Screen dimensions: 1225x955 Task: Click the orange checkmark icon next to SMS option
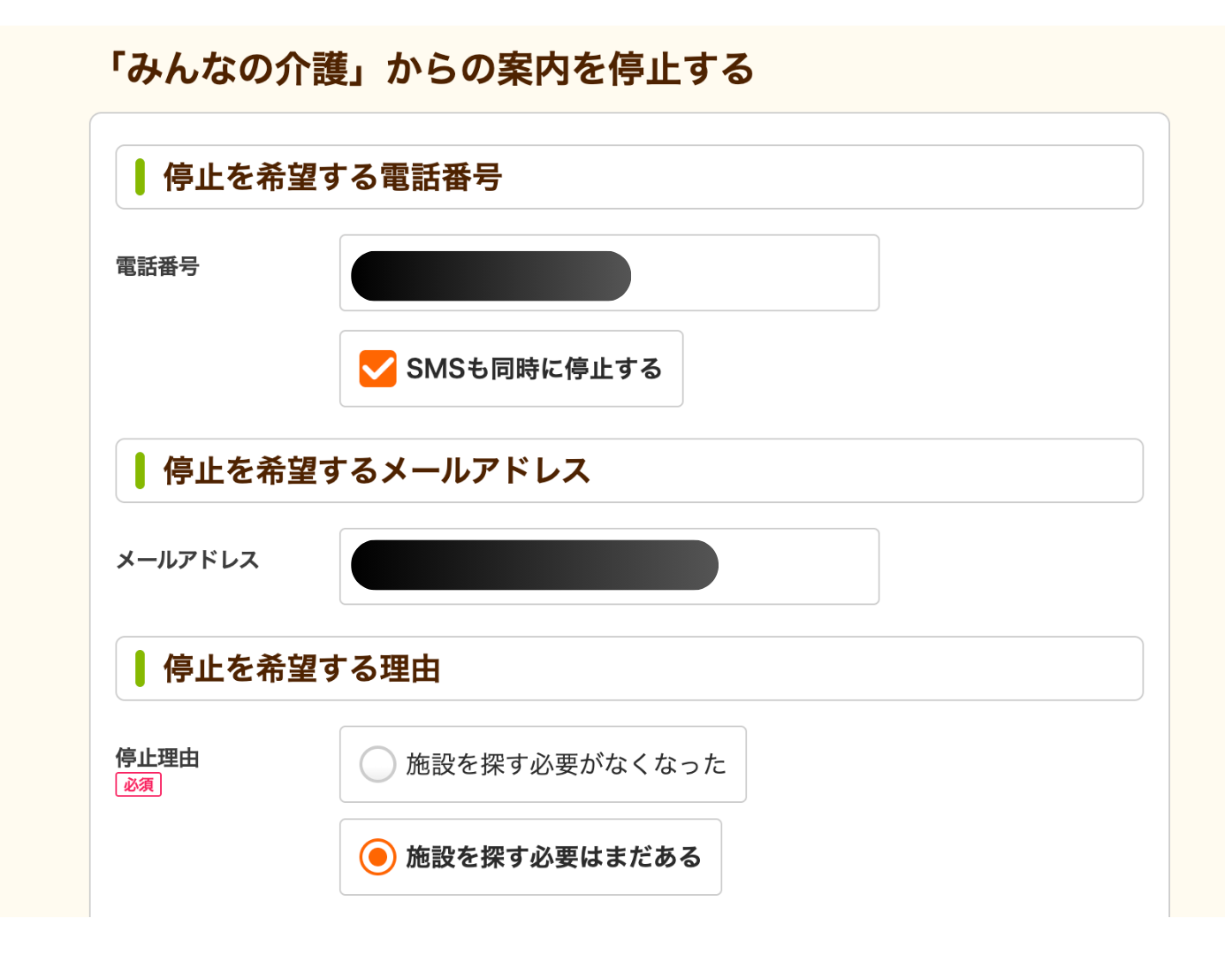pyautogui.click(x=377, y=369)
